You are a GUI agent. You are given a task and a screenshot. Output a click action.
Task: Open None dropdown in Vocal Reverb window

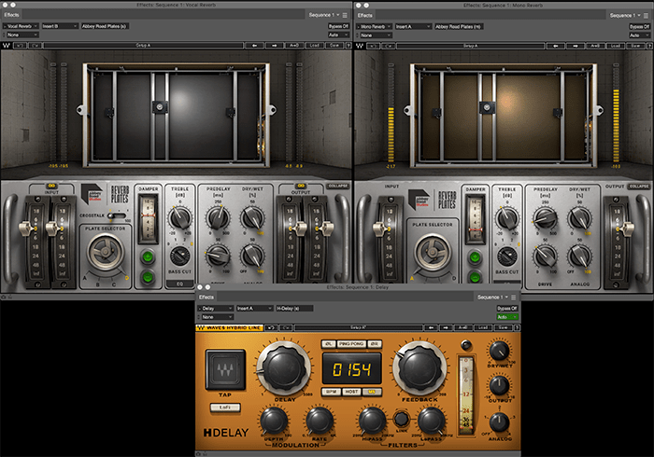coord(21,35)
